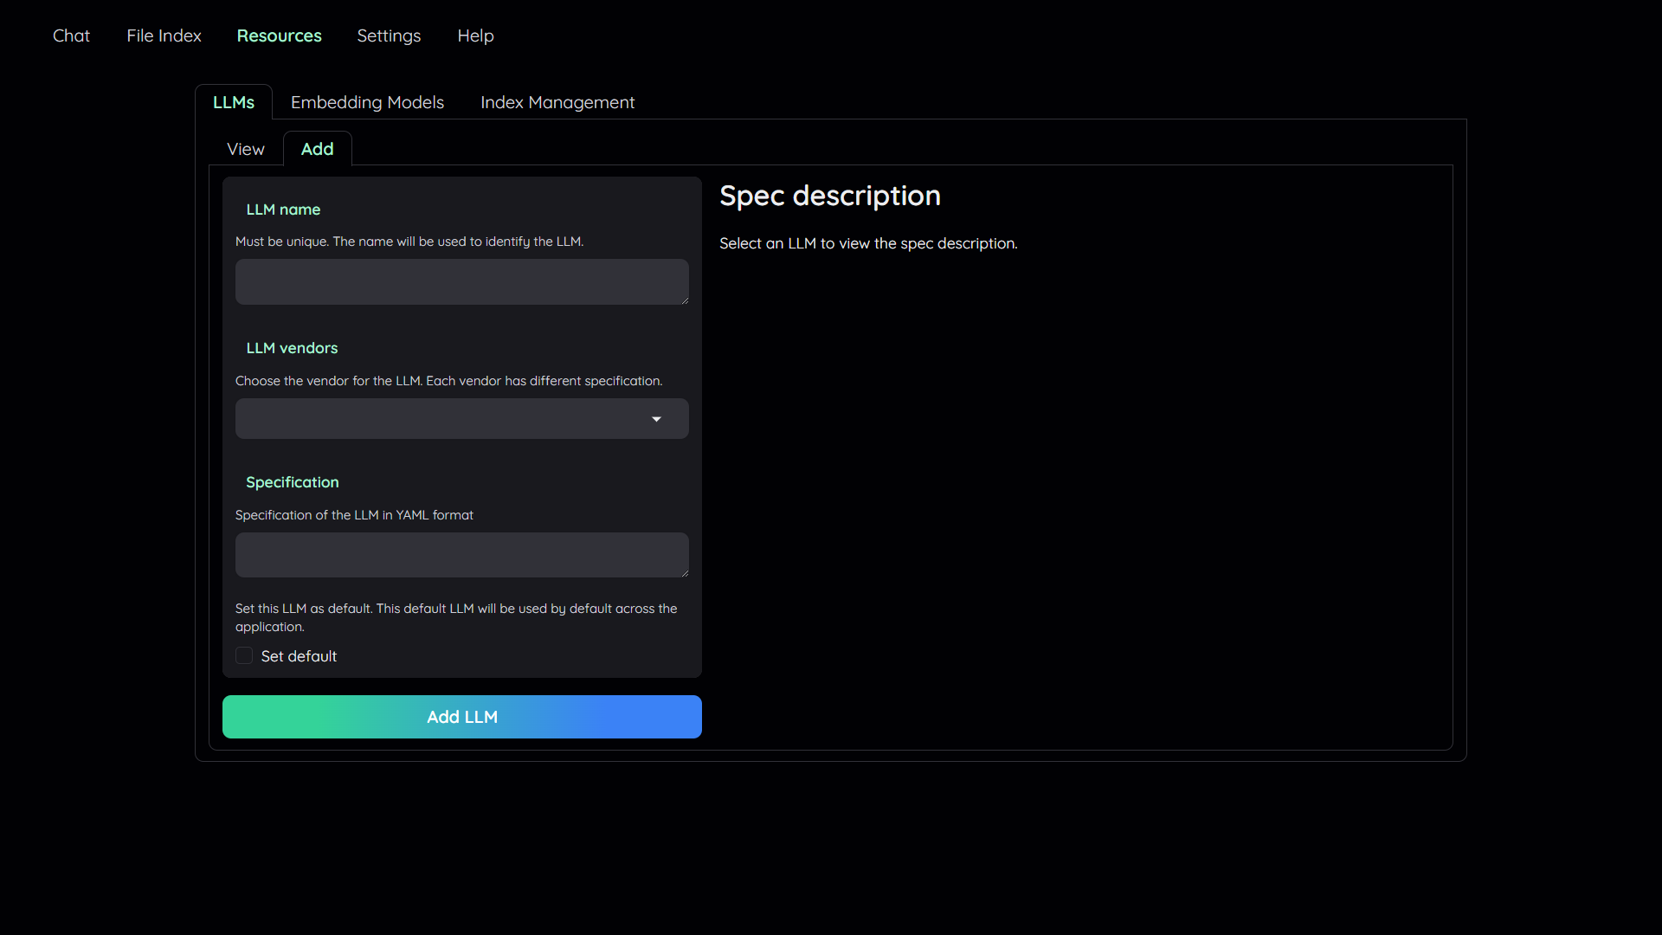Switch to the File Index tab

pyautogui.click(x=164, y=35)
